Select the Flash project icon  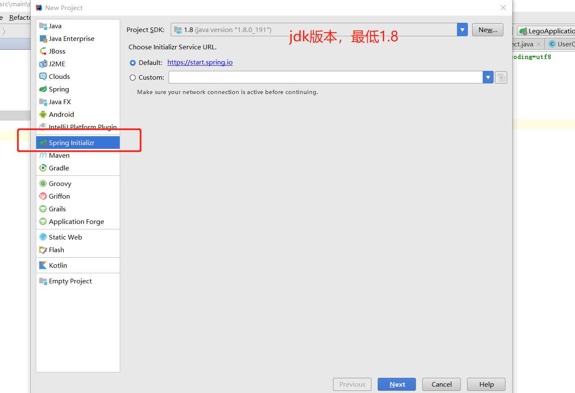tap(43, 250)
